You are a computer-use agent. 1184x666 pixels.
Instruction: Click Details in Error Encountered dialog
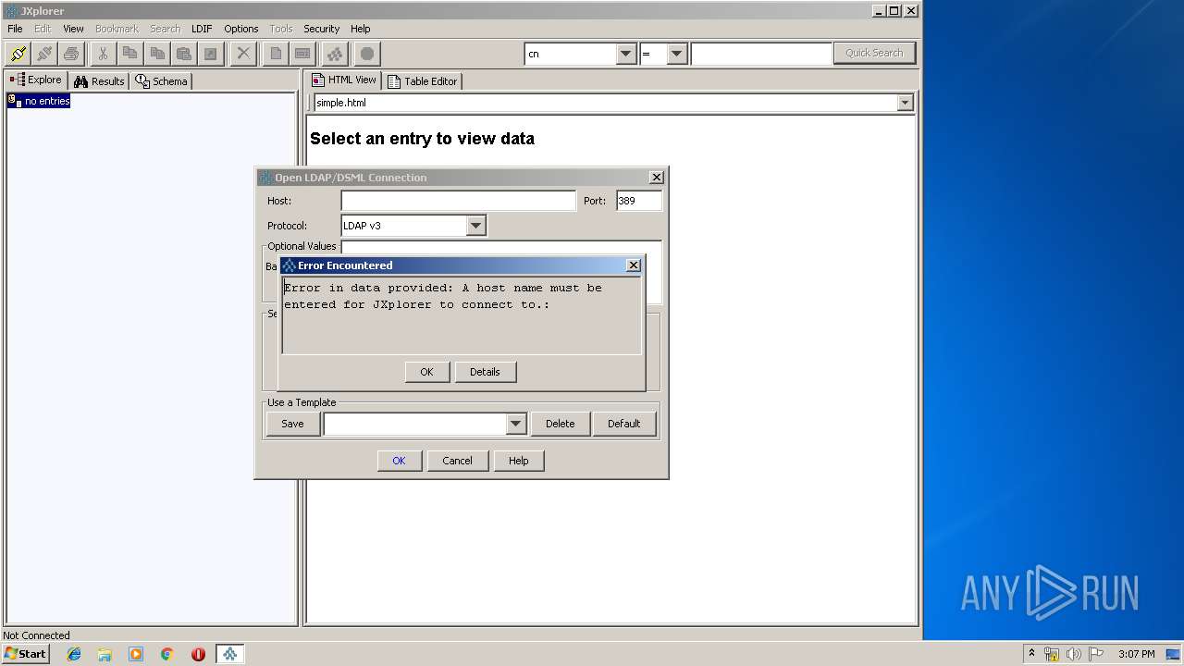click(x=485, y=372)
